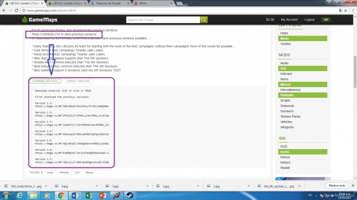Click the translate page icon in the address bar
357x200 pixels.
(341, 11)
